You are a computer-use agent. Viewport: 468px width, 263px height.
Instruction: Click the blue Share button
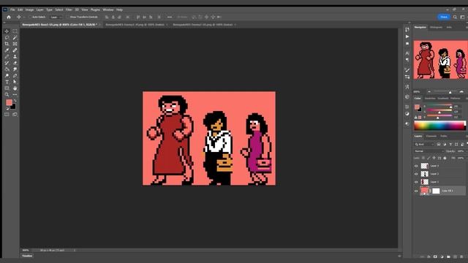click(x=444, y=17)
